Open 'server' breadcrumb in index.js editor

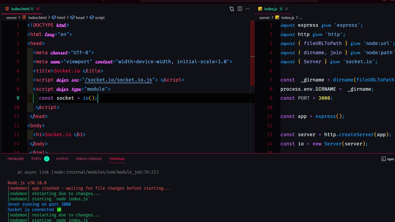[x=265, y=17]
